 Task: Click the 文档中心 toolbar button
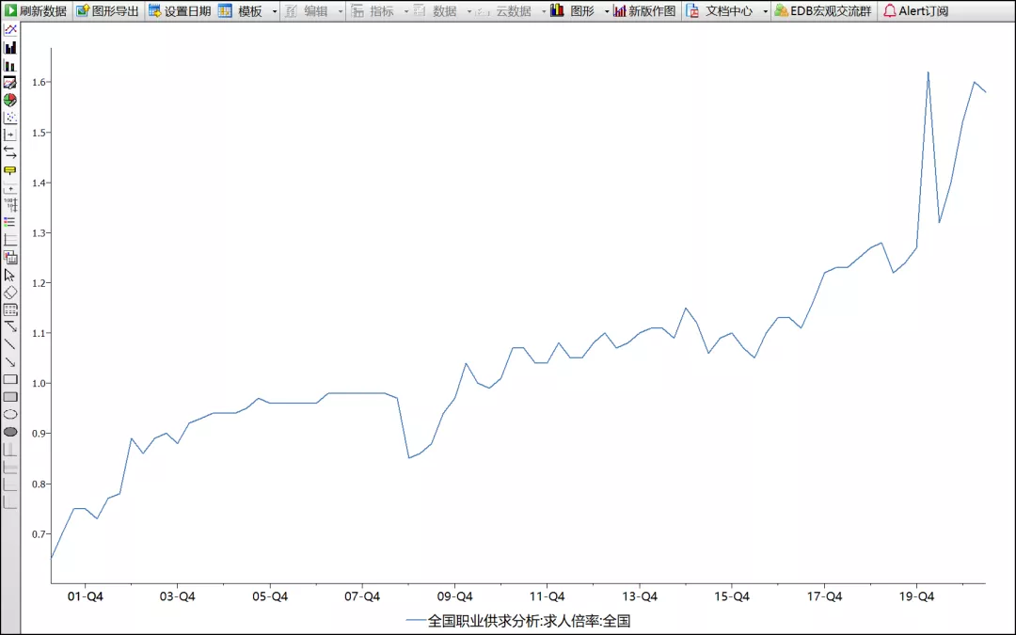(x=722, y=11)
